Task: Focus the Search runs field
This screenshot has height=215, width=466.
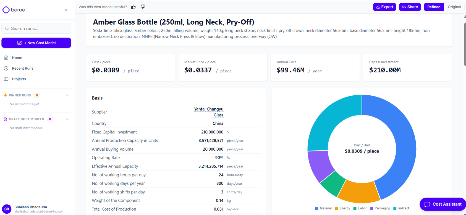Action: pos(36,28)
